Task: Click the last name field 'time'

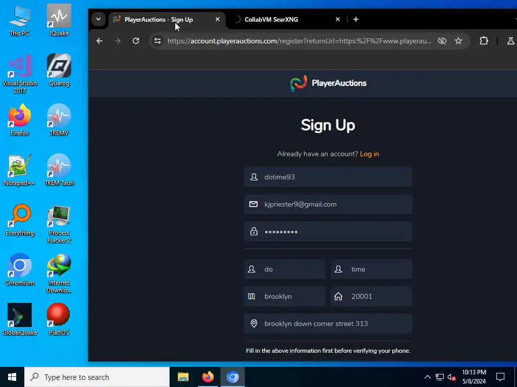Action: coord(371,269)
